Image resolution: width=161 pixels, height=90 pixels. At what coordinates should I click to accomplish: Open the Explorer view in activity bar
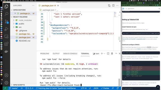[6, 6]
